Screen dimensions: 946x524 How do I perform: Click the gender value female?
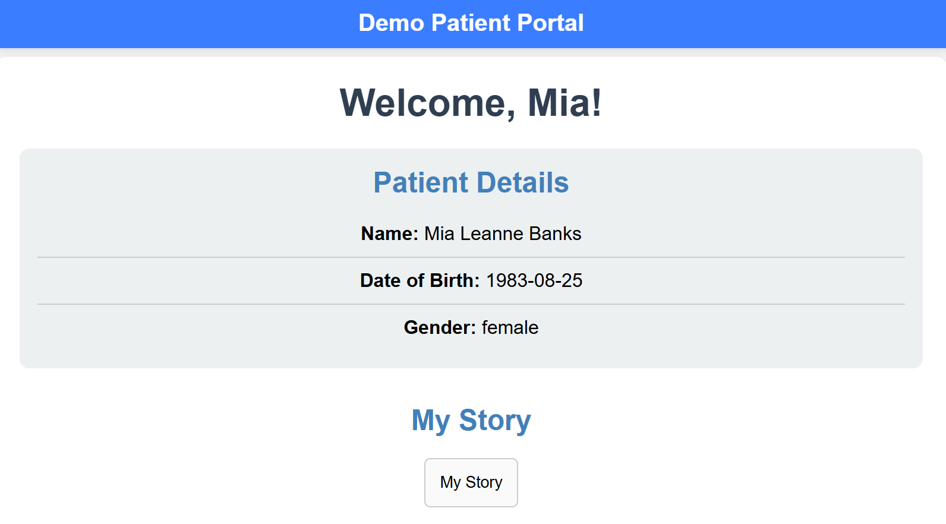510,327
